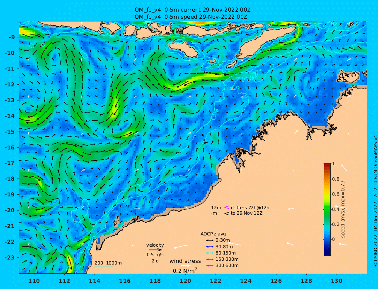The width and height of the screenshot is (378, 289).
Task: Click the black 0-30m ADCP arrow
Action: (x=210, y=240)
